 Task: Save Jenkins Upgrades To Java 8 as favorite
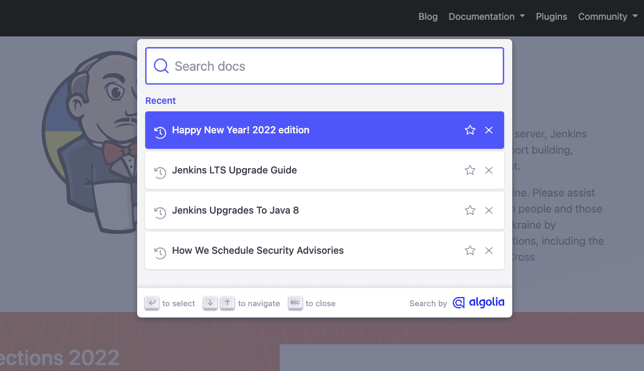470,210
